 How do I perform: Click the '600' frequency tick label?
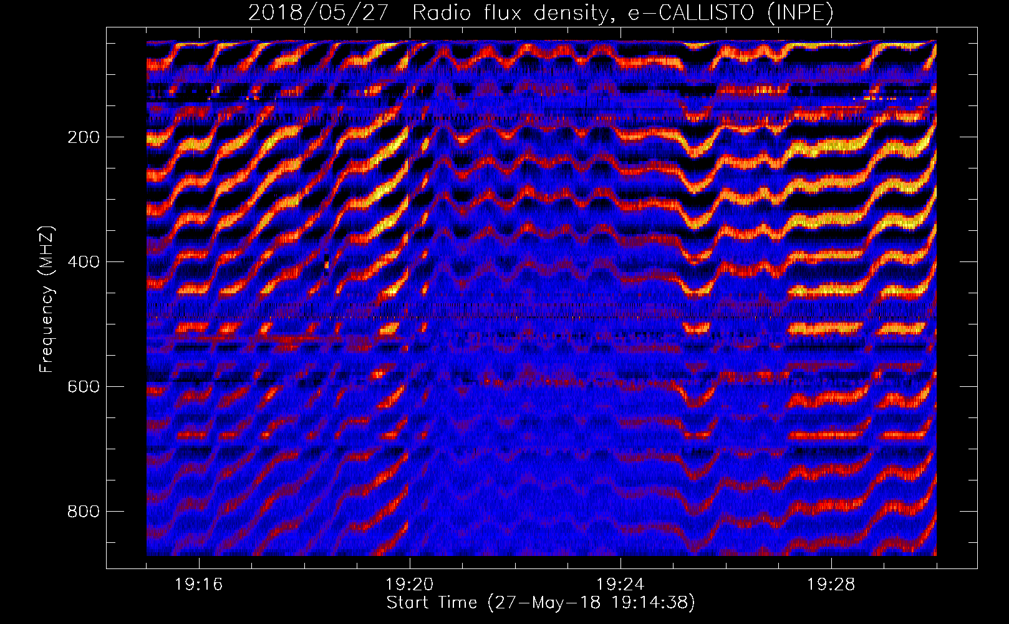[x=84, y=387]
